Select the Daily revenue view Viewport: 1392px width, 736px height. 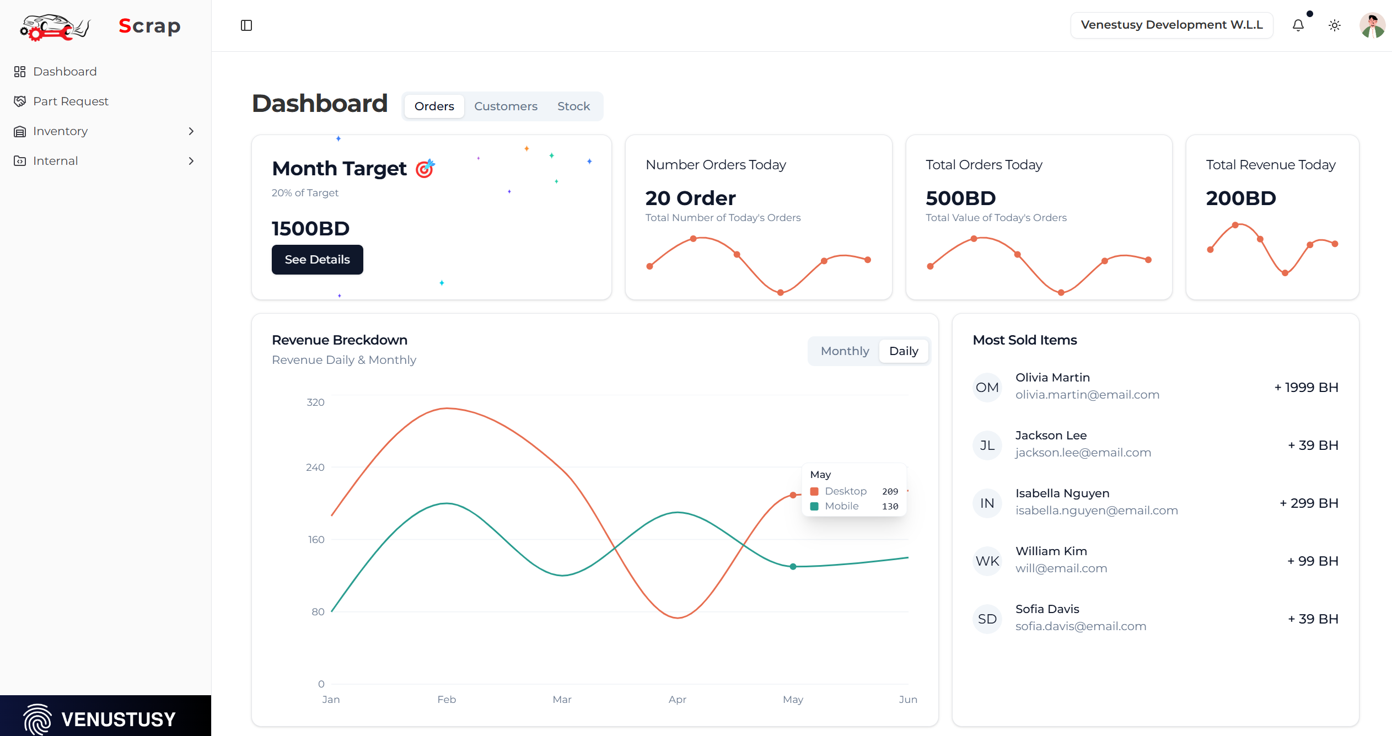(904, 351)
